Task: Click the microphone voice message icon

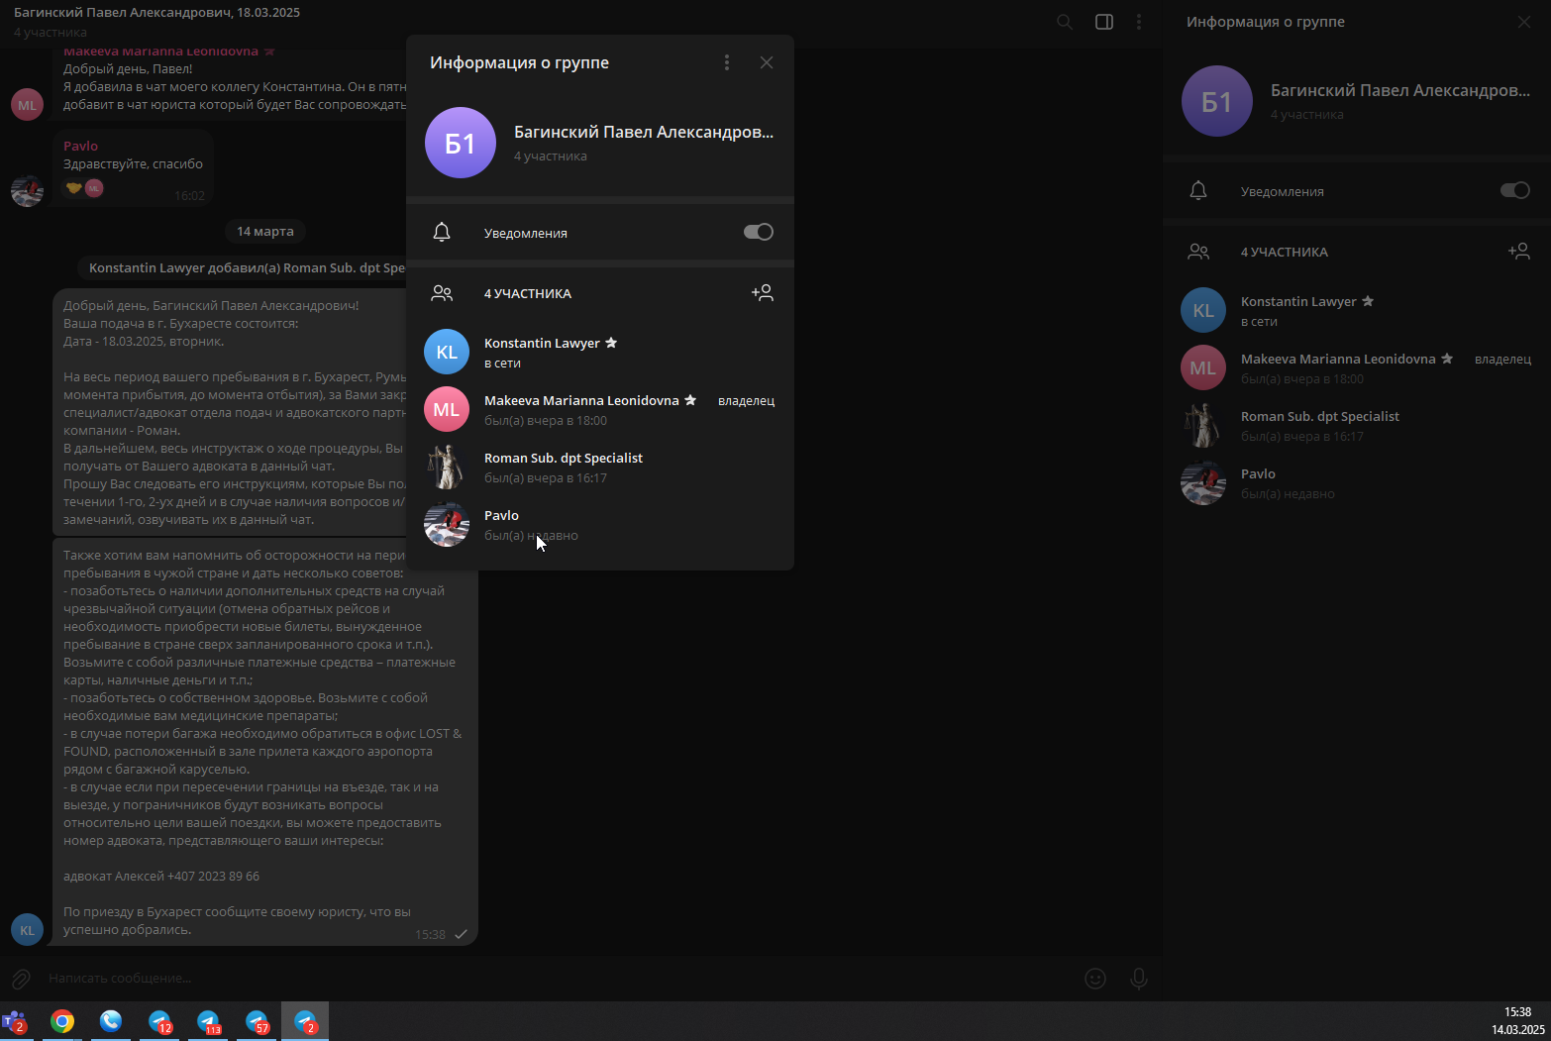Action: pos(1139,979)
